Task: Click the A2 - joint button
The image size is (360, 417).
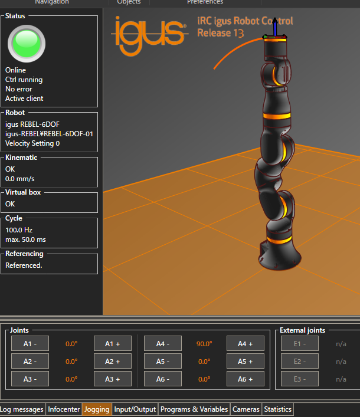Action: click(x=30, y=362)
